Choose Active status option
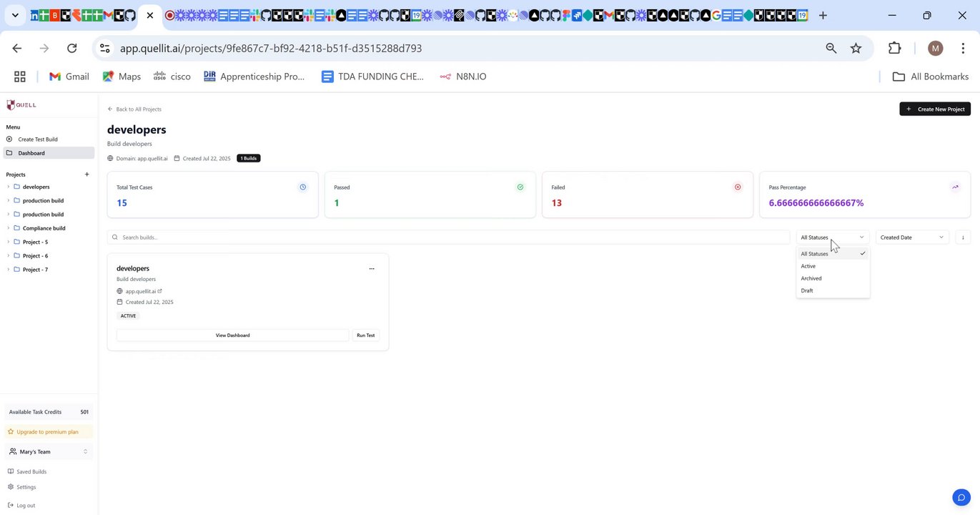980x515 pixels. click(x=833, y=266)
